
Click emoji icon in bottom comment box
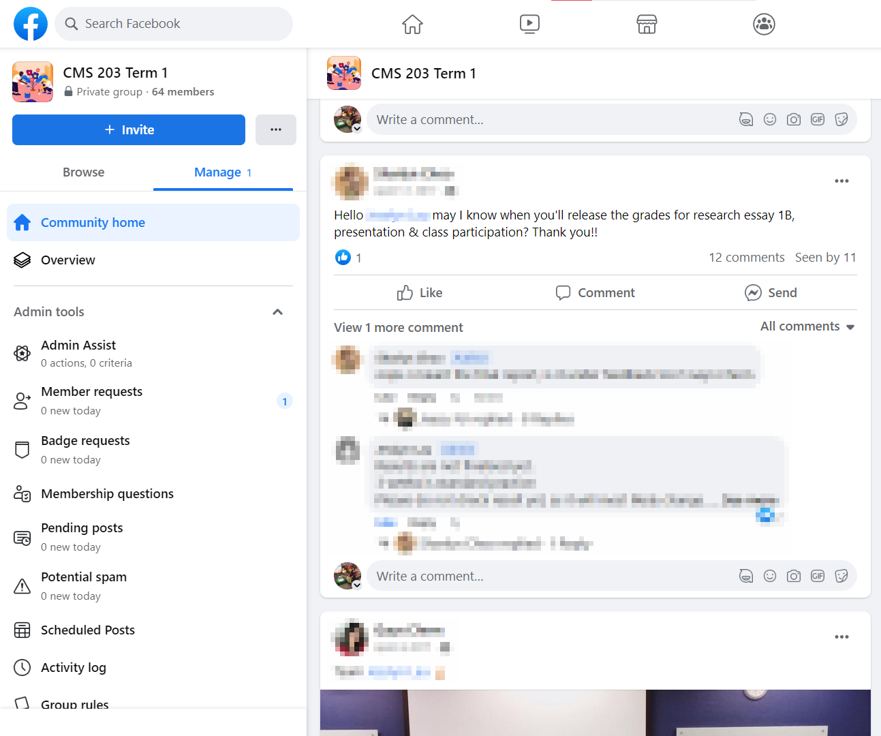770,577
